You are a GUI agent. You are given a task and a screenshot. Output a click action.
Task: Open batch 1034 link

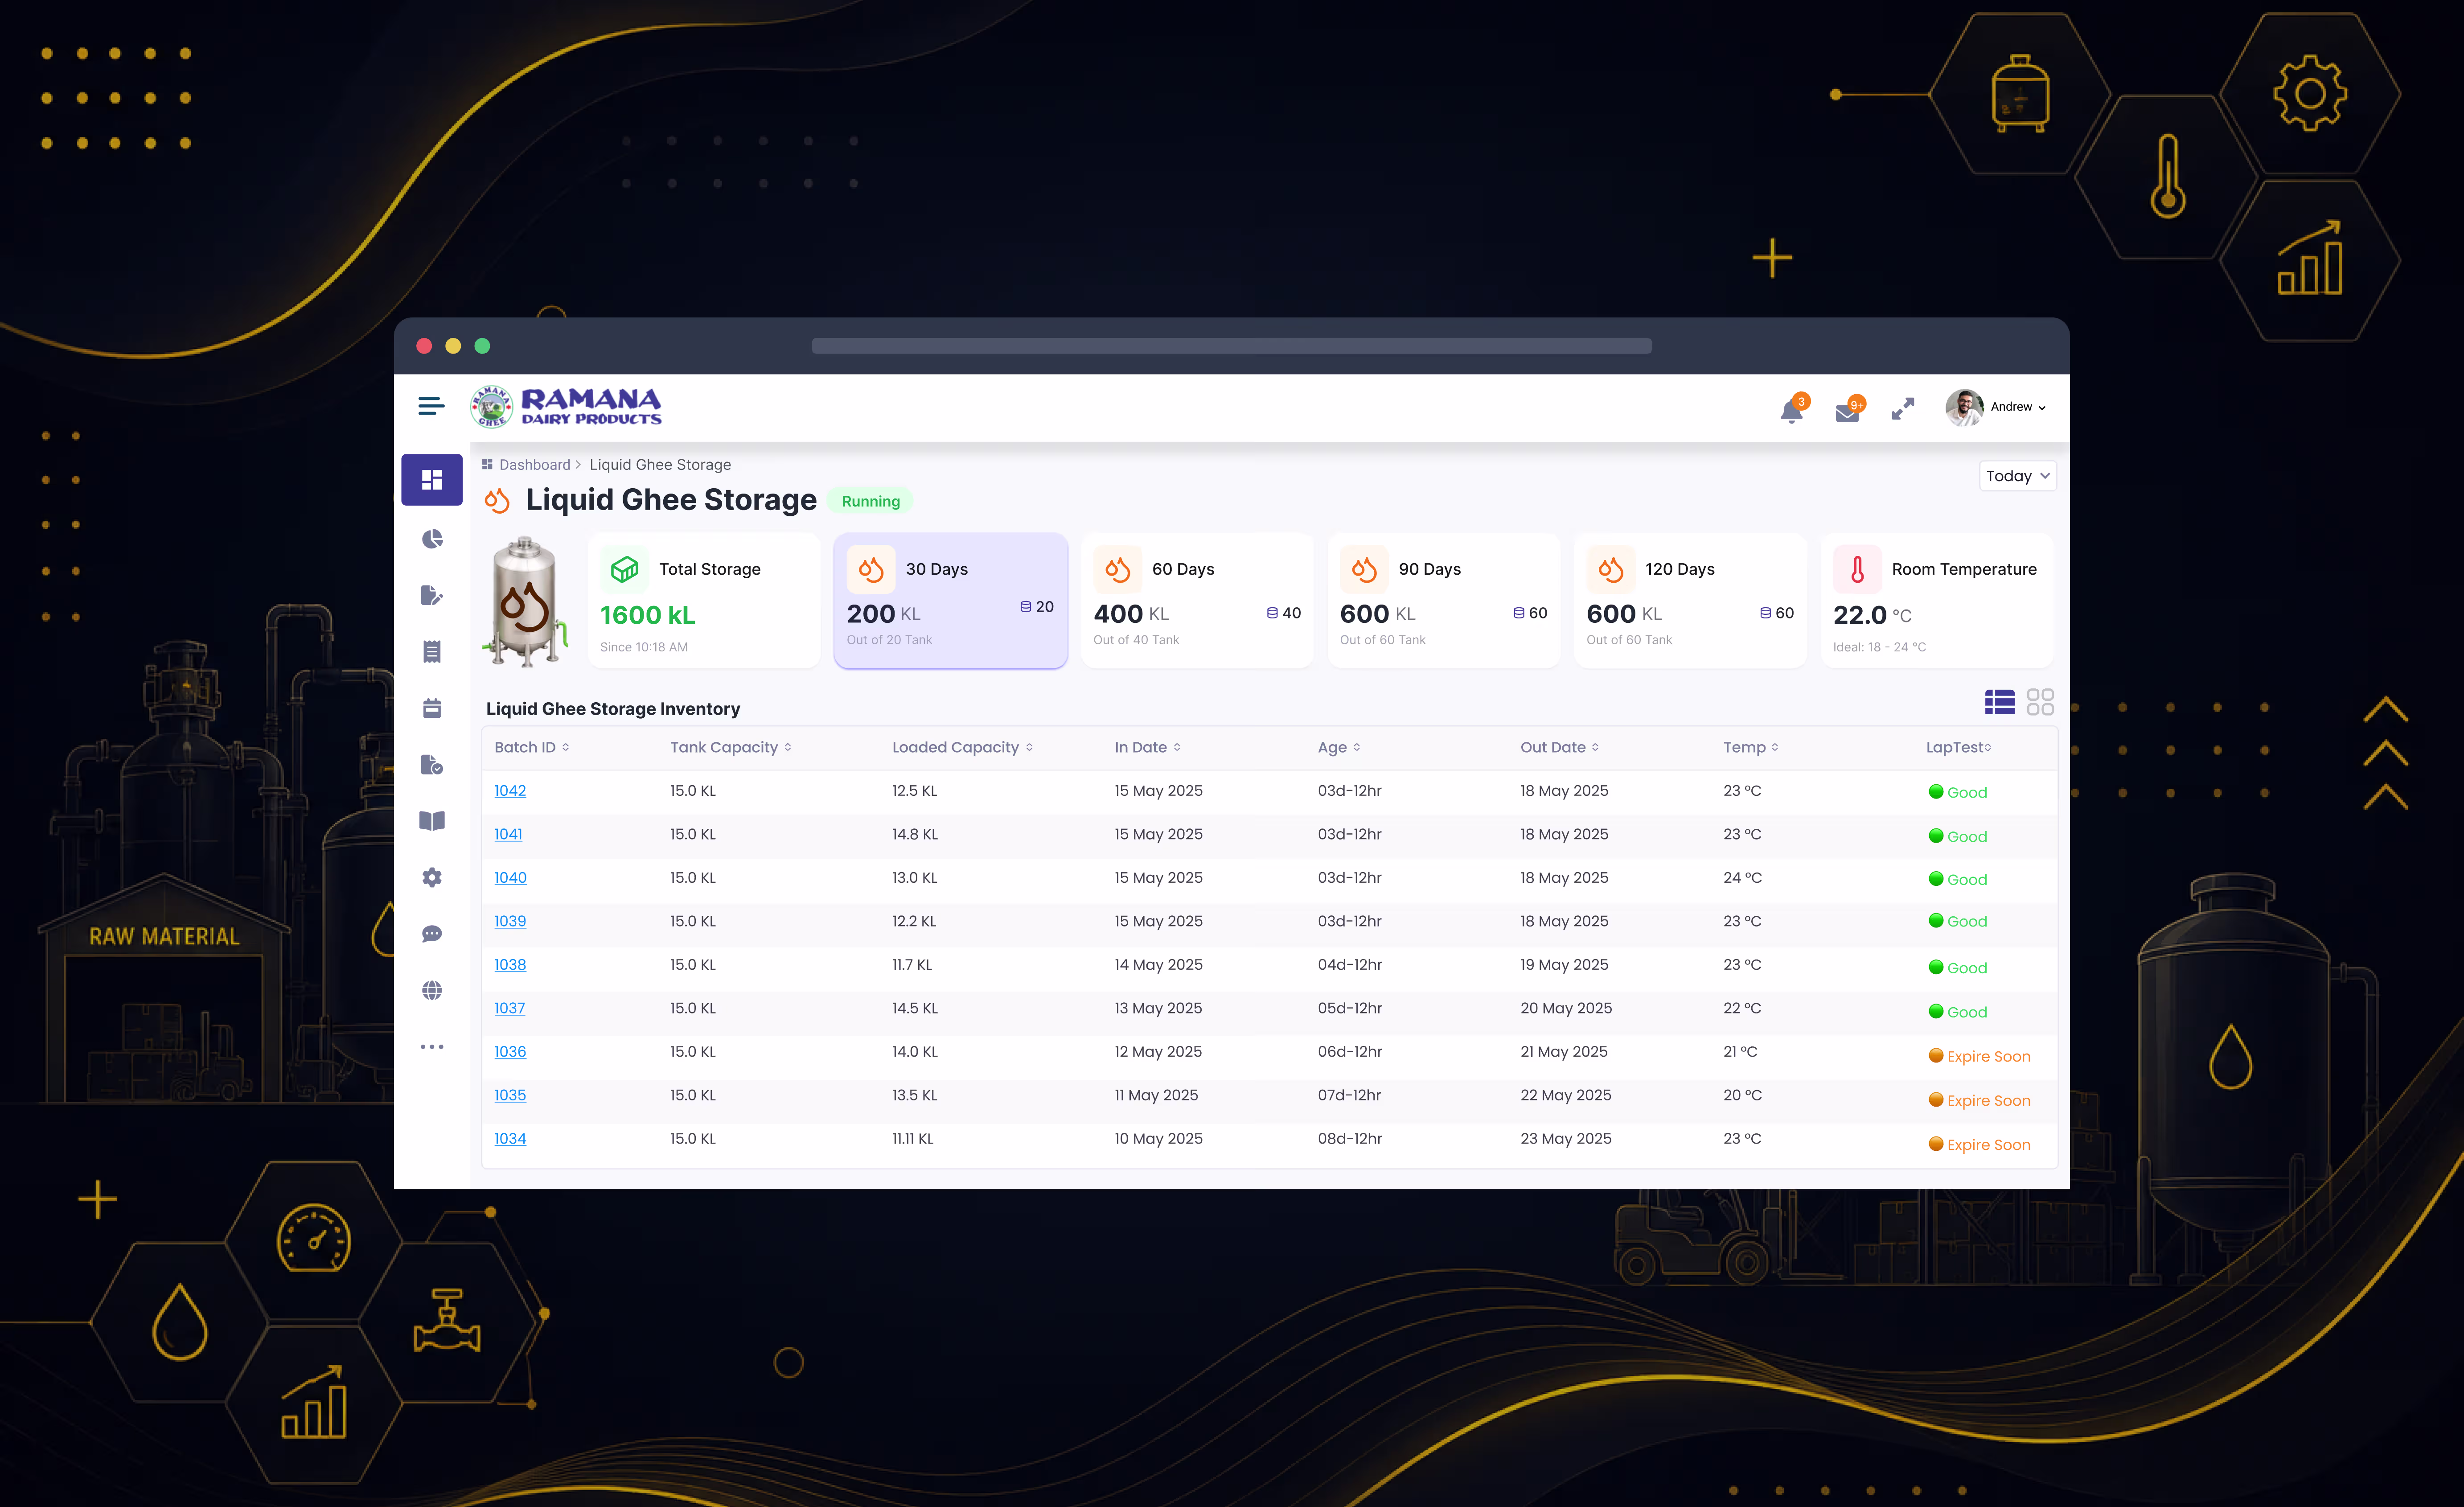point(510,1139)
